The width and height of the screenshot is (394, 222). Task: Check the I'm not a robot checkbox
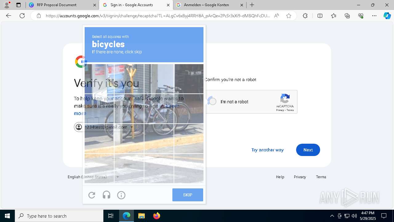pyautogui.click(x=212, y=101)
